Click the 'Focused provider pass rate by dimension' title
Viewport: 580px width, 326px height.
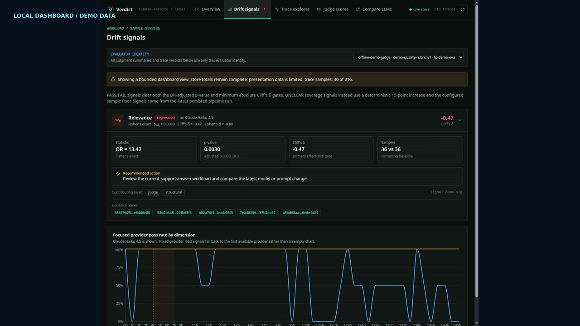pyautogui.click(x=154, y=235)
